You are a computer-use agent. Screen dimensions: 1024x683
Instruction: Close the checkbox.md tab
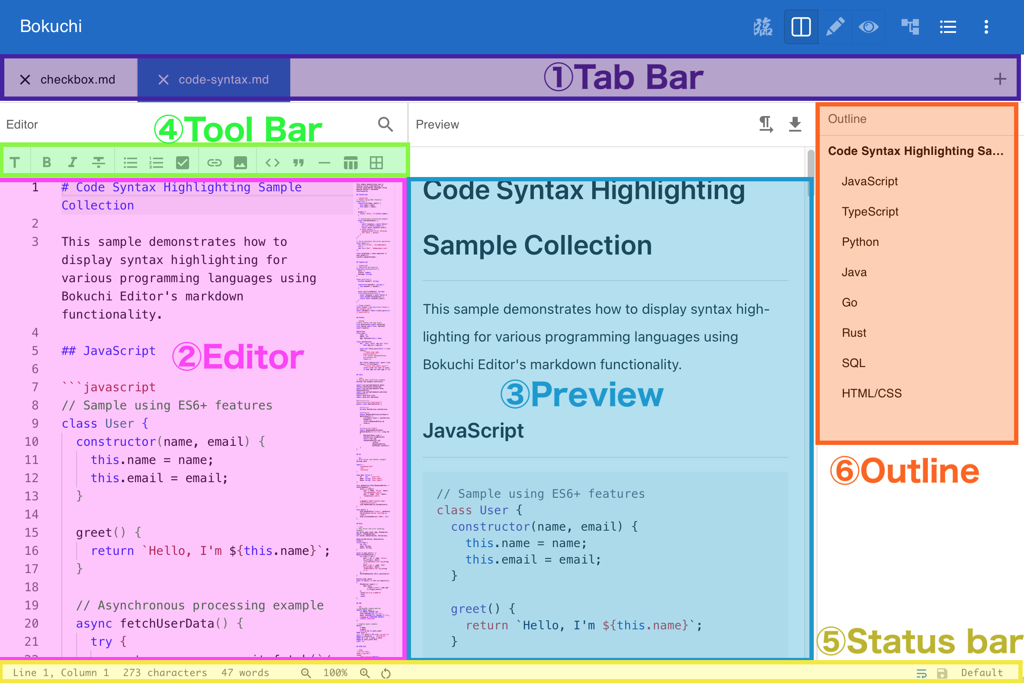25,79
